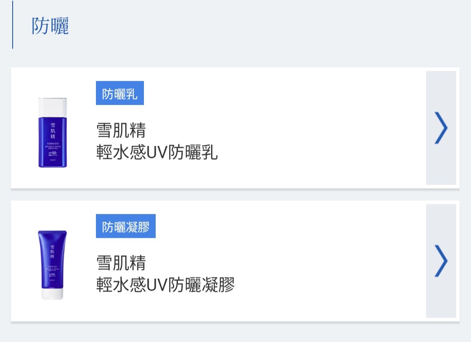The height and width of the screenshot is (342, 471).
Task: Select the blue 防曬凝膠 category tag
Action: click(126, 227)
